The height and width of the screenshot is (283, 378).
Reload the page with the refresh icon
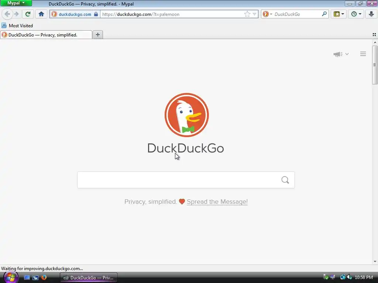[x=28, y=14]
